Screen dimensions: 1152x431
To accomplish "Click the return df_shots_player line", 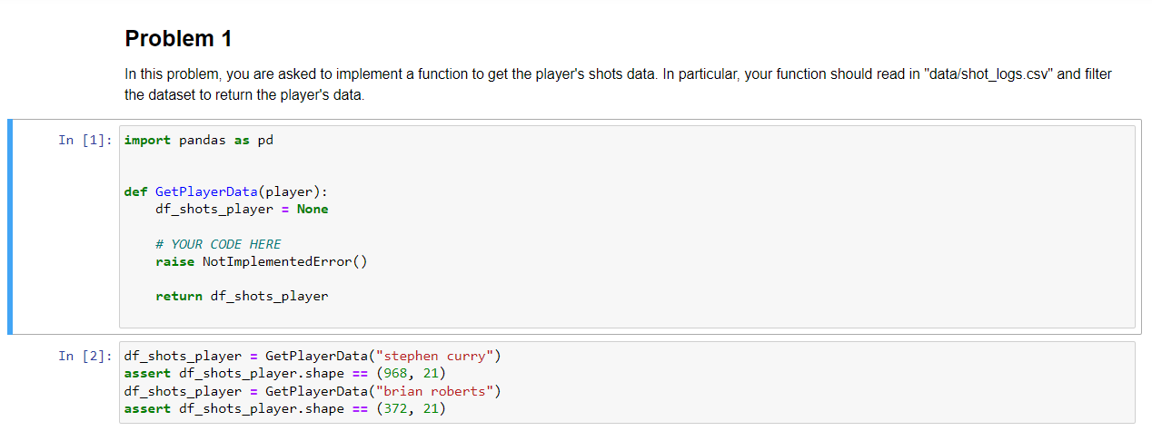I will pyautogui.click(x=242, y=296).
